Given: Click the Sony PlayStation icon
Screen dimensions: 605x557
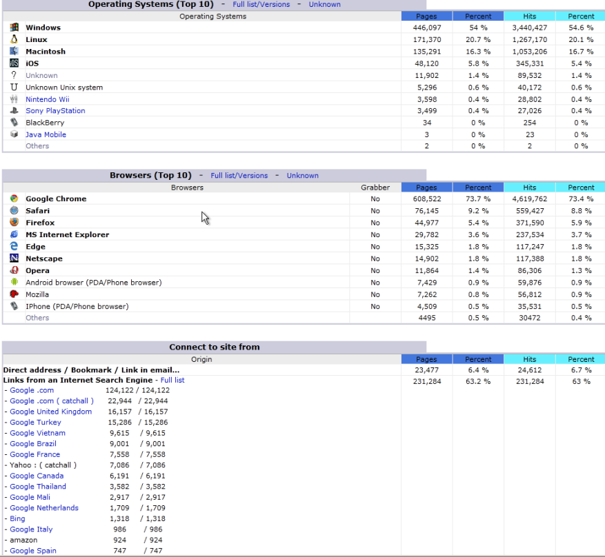Looking at the screenshot, I should click(x=14, y=110).
